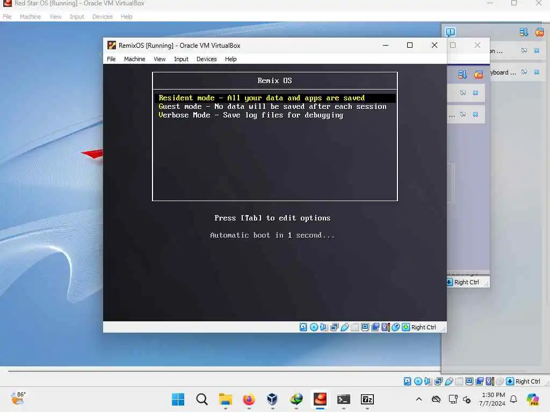Open File menu in Red Star OS window
Viewport: 550px width, 412px height.
(x=7, y=17)
